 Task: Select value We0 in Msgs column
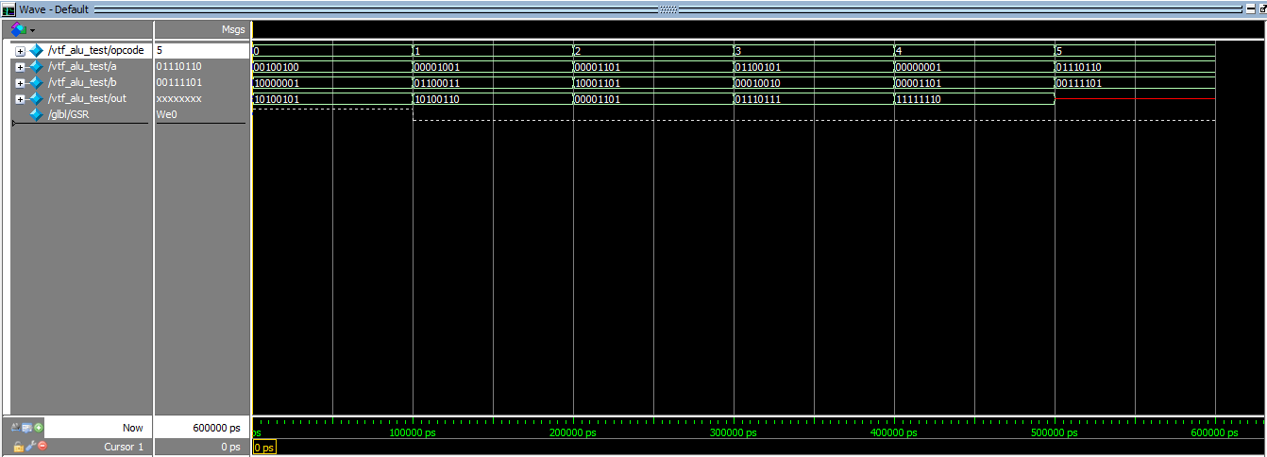(x=166, y=114)
